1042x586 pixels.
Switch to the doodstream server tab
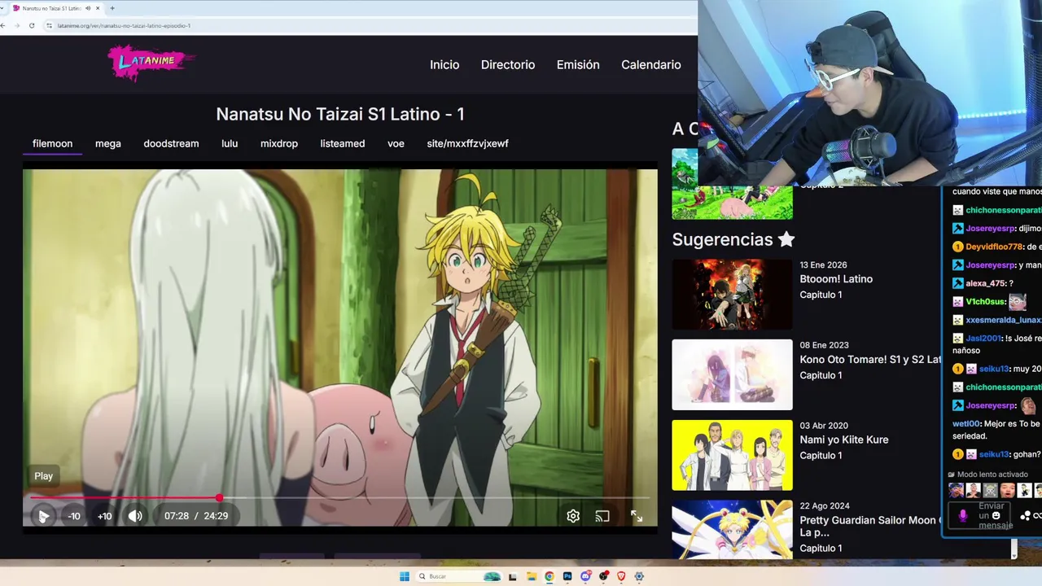pos(171,143)
